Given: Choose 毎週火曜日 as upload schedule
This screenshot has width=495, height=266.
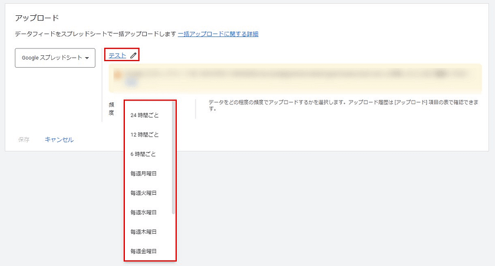Looking at the screenshot, I should click(144, 193).
